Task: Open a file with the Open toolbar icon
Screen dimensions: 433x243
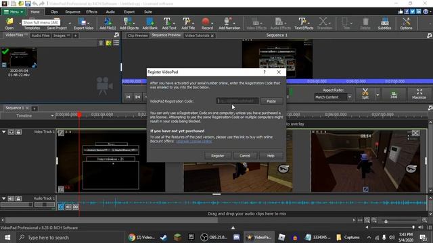Action: click(9, 23)
